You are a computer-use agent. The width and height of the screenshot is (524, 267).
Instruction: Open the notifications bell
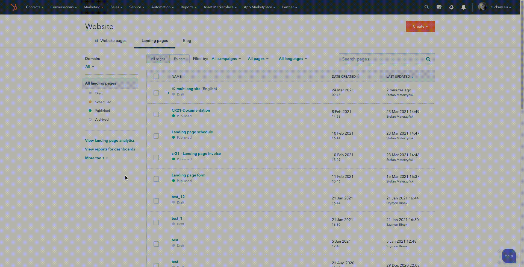point(463,7)
